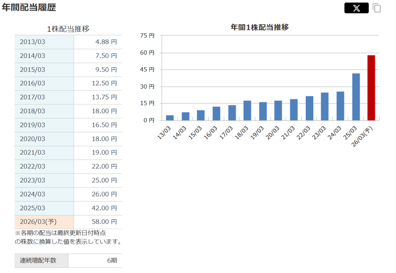
Task: Click the 22/03 bar in chart
Action: click(309, 108)
